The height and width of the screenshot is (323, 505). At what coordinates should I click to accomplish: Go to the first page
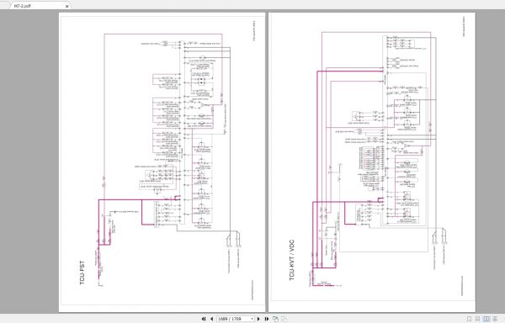[x=204, y=319]
